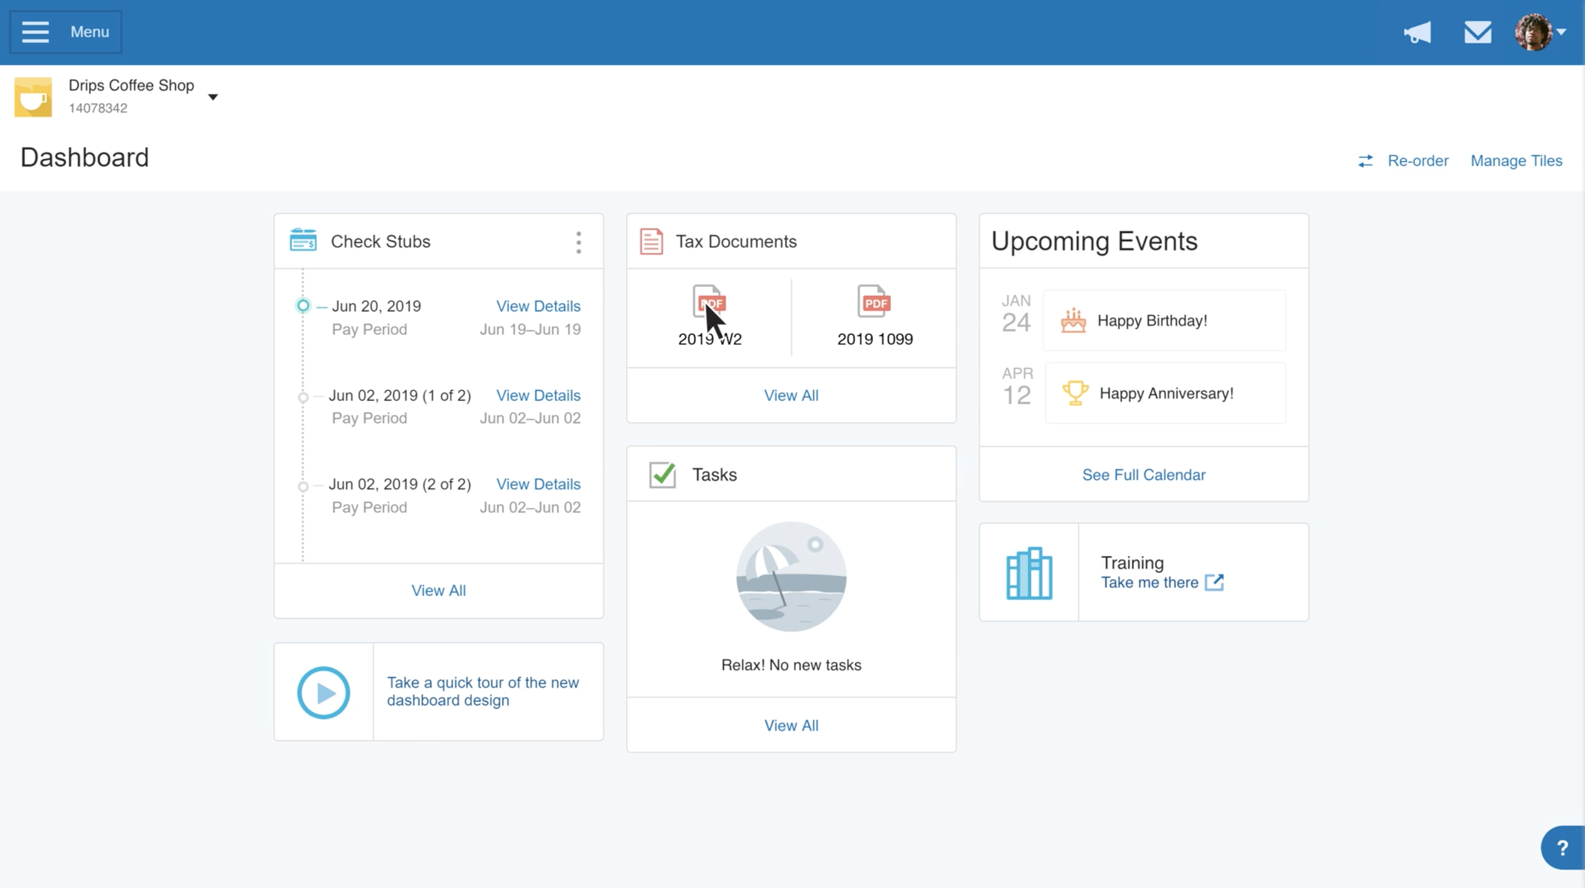Open Manage Tiles

point(1516,161)
